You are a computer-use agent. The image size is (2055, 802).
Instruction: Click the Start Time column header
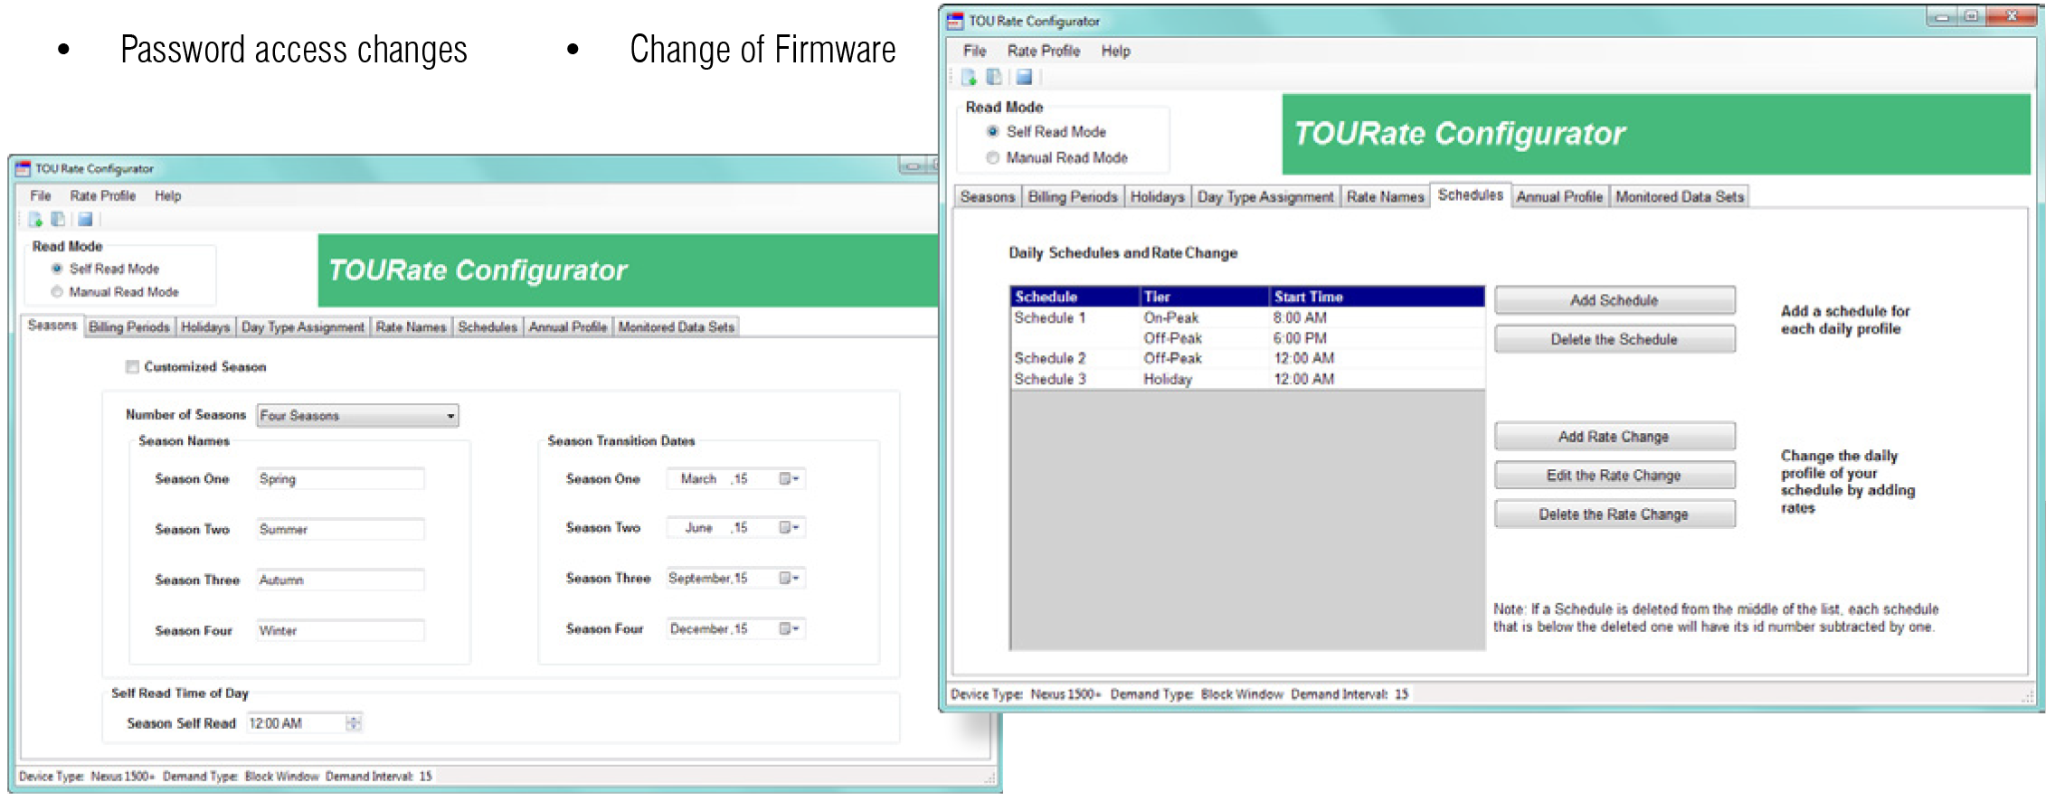[x=1377, y=297]
